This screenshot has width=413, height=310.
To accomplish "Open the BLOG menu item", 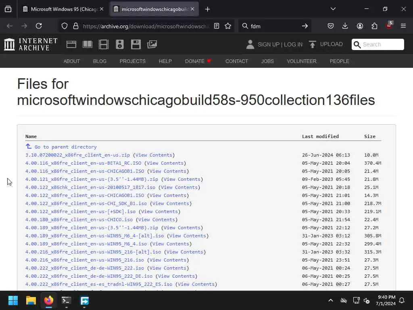I will (x=100, y=61).
